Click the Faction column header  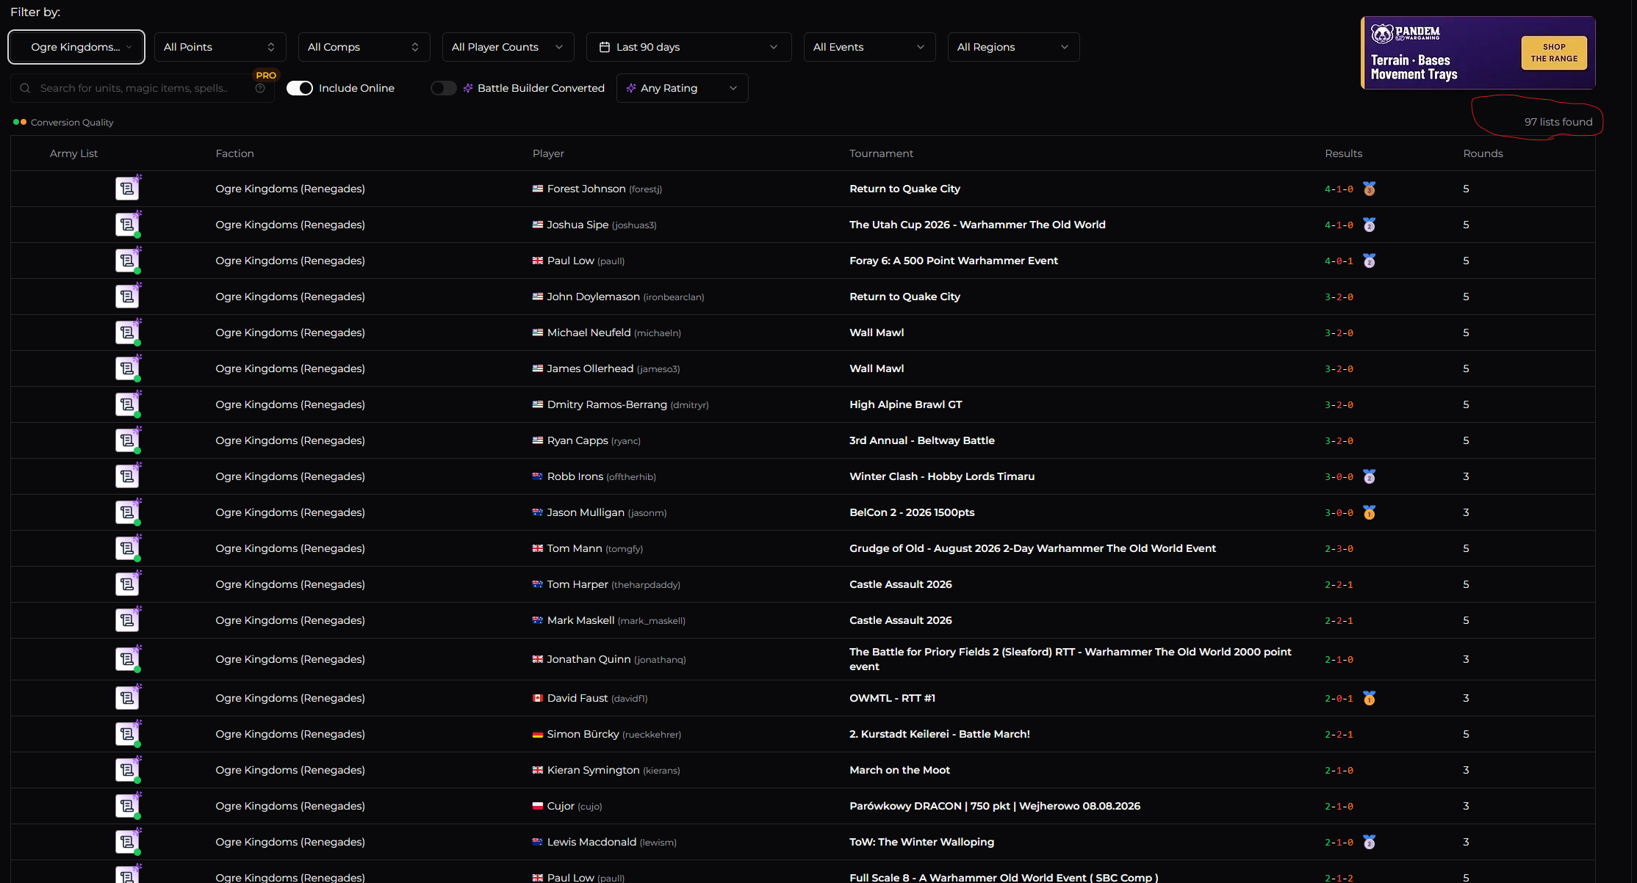tap(234, 153)
